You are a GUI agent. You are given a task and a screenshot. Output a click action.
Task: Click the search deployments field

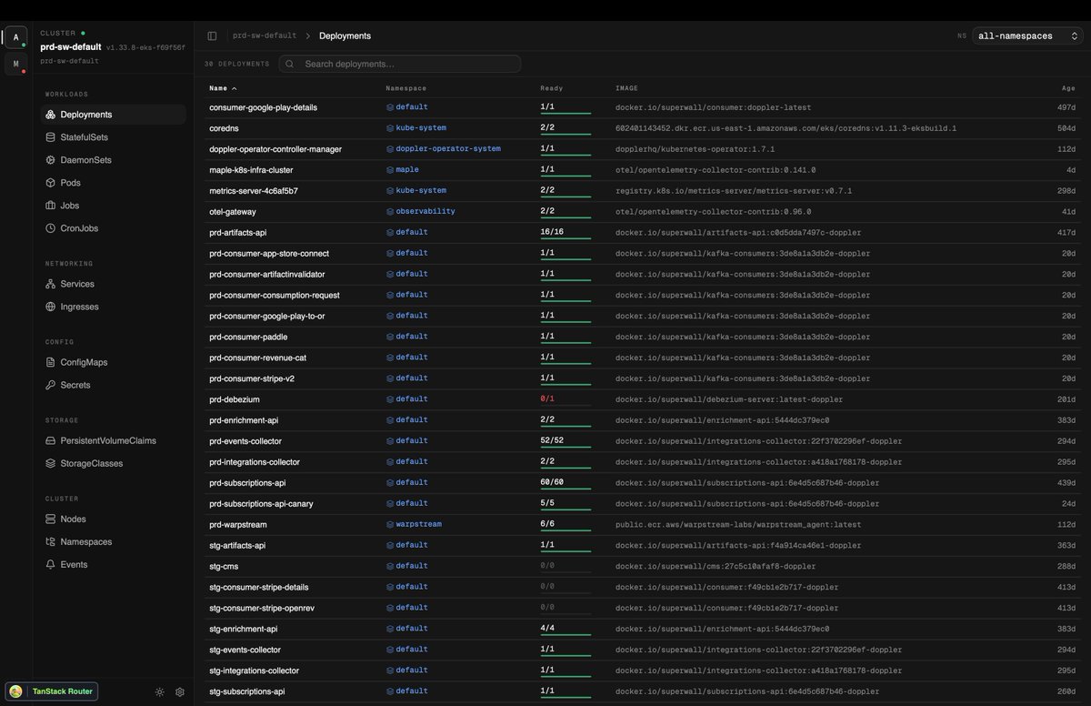click(x=400, y=64)
